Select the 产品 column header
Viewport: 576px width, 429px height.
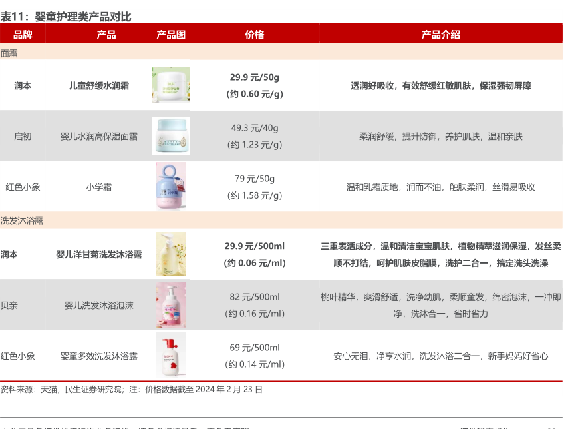pyautogui.click(x=106, y=35)
